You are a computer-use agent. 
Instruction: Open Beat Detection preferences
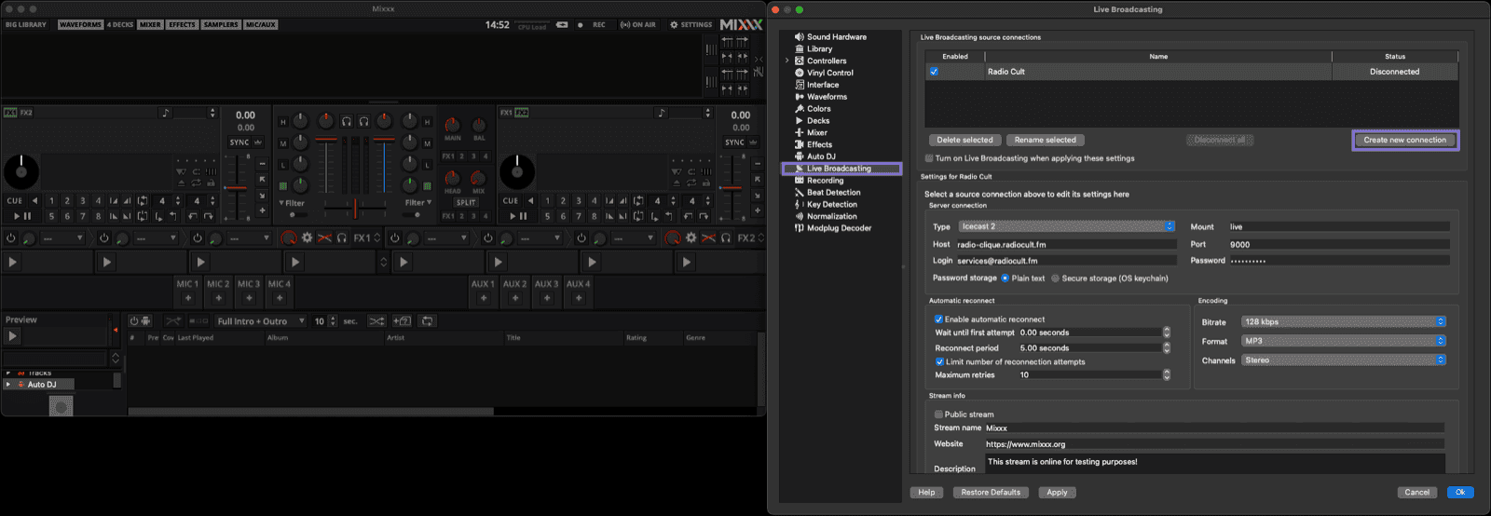coord(833,193)
